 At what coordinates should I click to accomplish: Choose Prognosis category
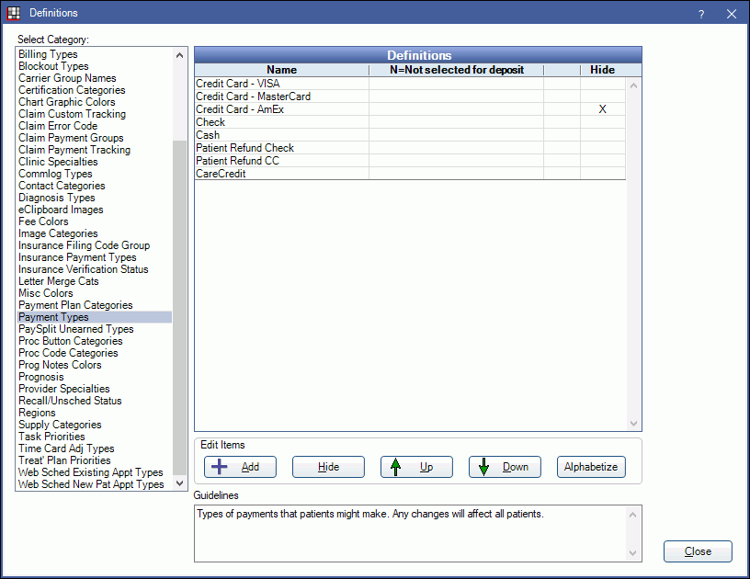pyautogui.click(x=95, y=377)
